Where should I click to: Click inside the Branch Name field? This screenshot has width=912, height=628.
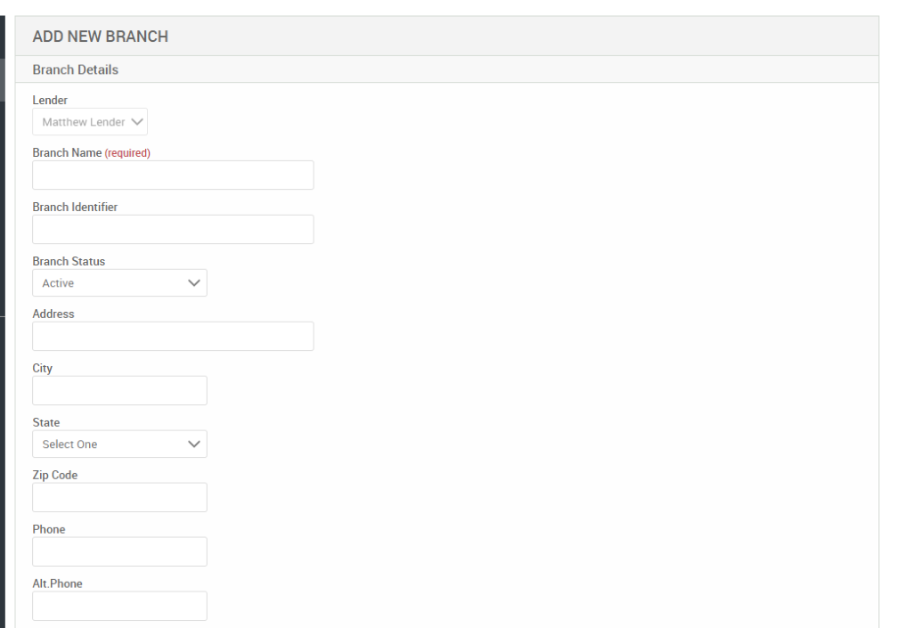(173, 175)
